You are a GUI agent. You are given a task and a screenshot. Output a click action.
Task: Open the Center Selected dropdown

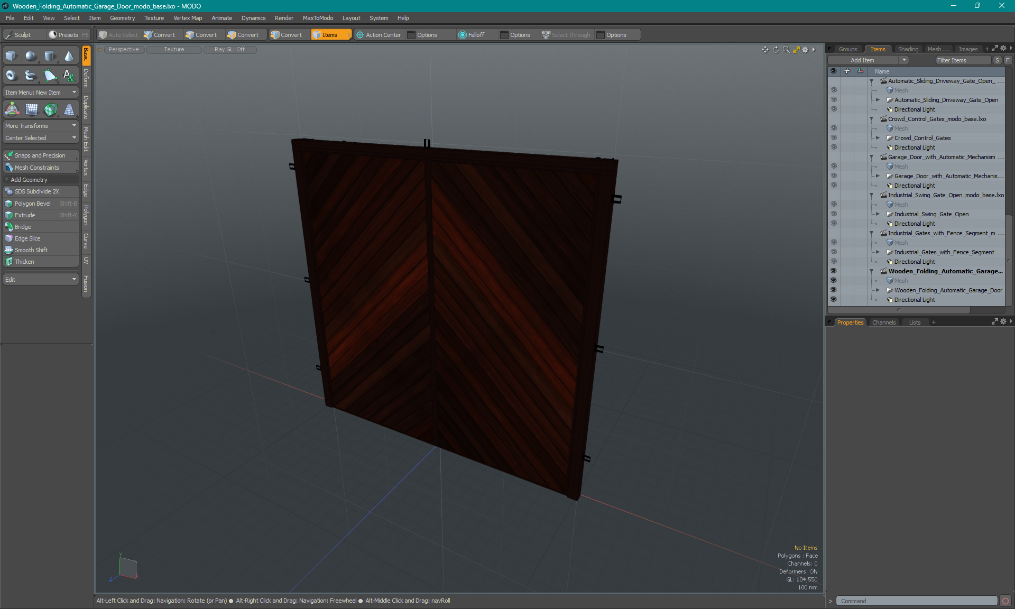[41, 138]
